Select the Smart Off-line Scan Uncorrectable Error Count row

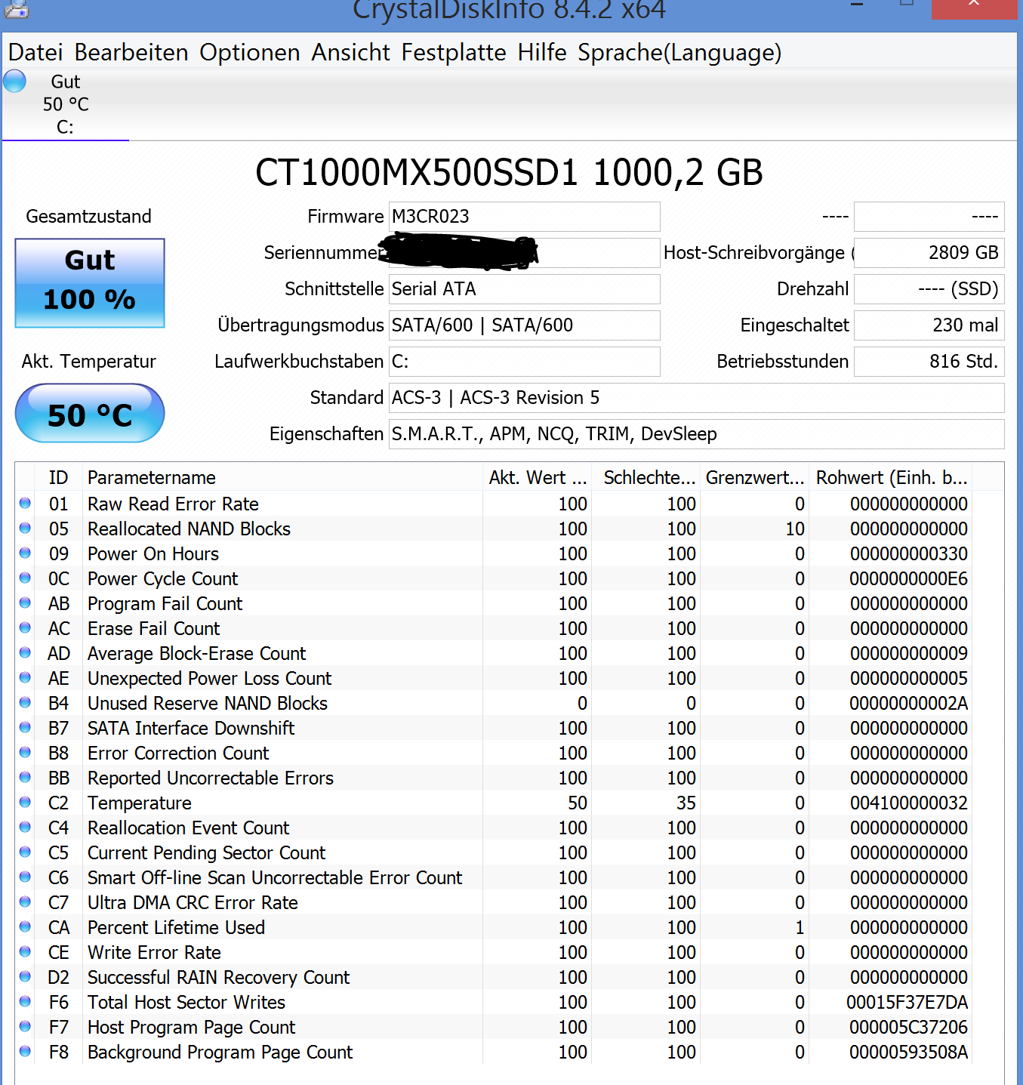[x=494, y=877]
